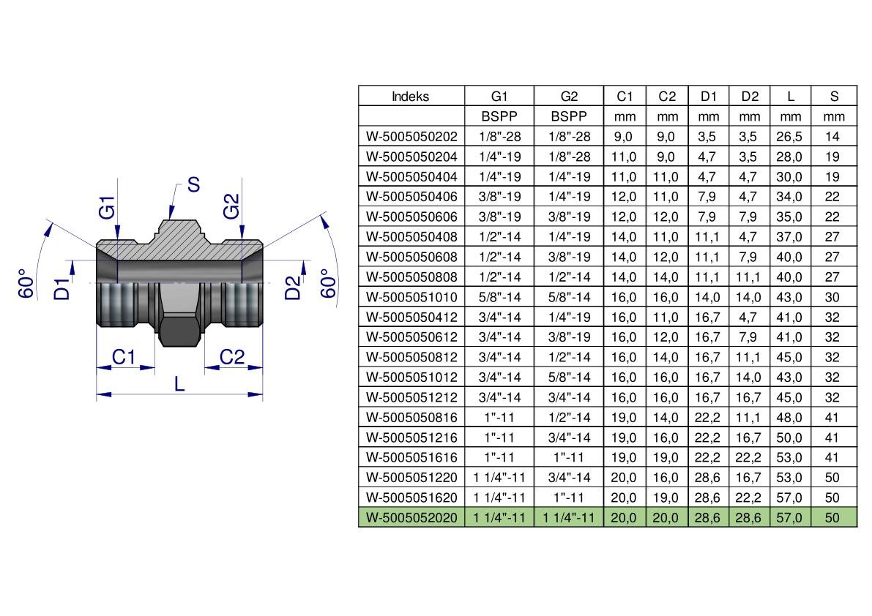Viewport: 872px width, 616px height.
Task: Select index cell W-5005051010
Action: coord(411,297)
